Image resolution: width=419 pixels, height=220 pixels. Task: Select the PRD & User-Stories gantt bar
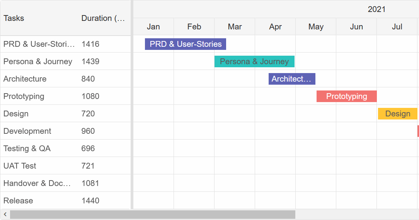pos(186,44)
